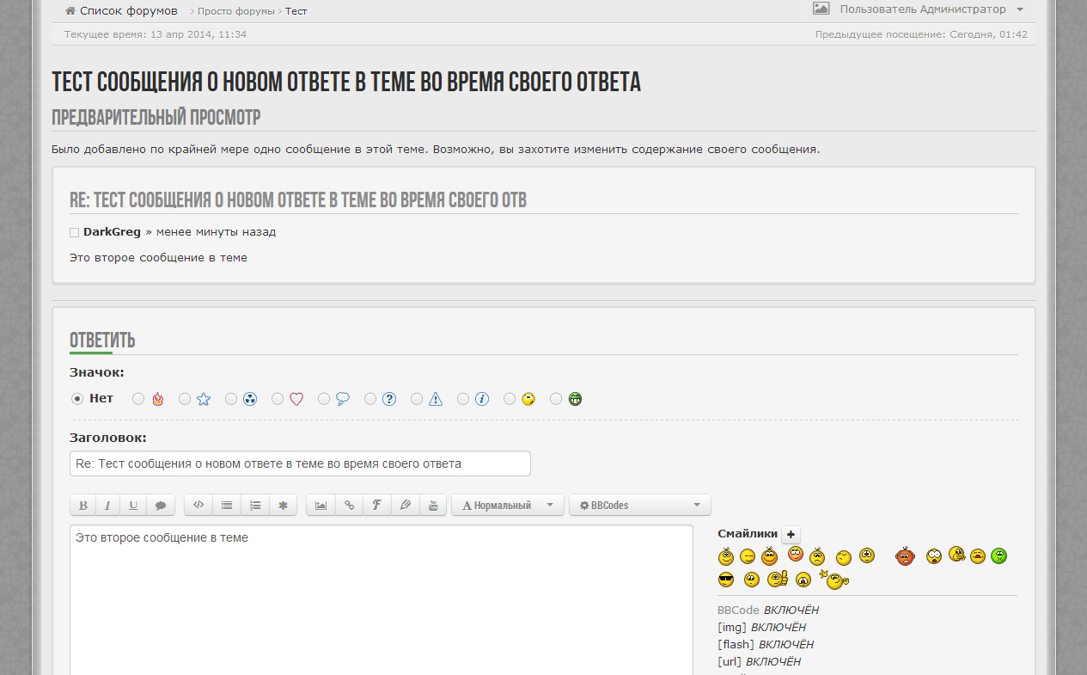1087x675 pixels.
Task: Click the numbered list toolbar button
Action: 255,506
